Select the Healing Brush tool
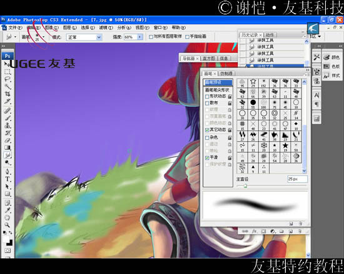 (8, 110)
